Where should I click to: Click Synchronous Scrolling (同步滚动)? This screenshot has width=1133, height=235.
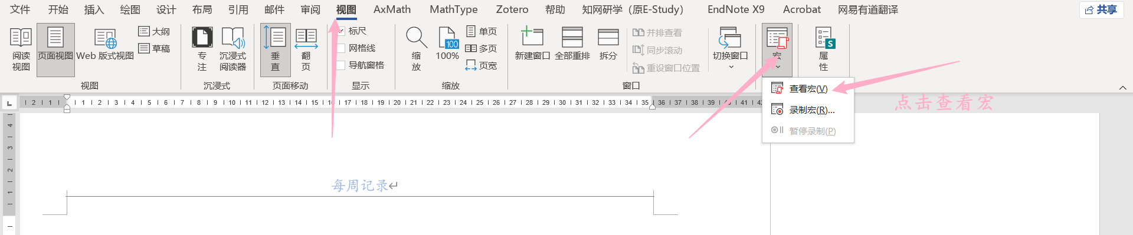657,51
